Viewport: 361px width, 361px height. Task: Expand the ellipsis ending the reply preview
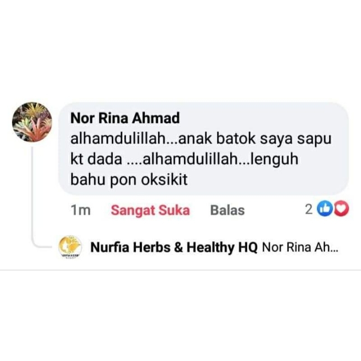pos(333,250)
